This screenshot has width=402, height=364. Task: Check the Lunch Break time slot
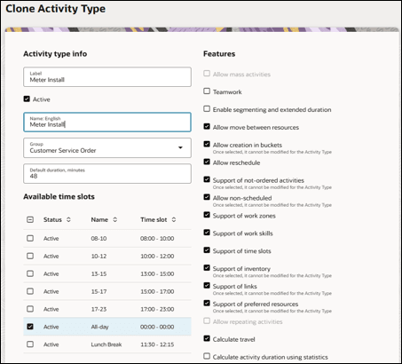pyautogui.click(x=30, y=344)
